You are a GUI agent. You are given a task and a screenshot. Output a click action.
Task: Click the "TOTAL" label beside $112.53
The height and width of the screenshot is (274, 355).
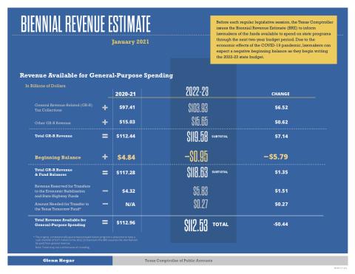pos(220,225)
